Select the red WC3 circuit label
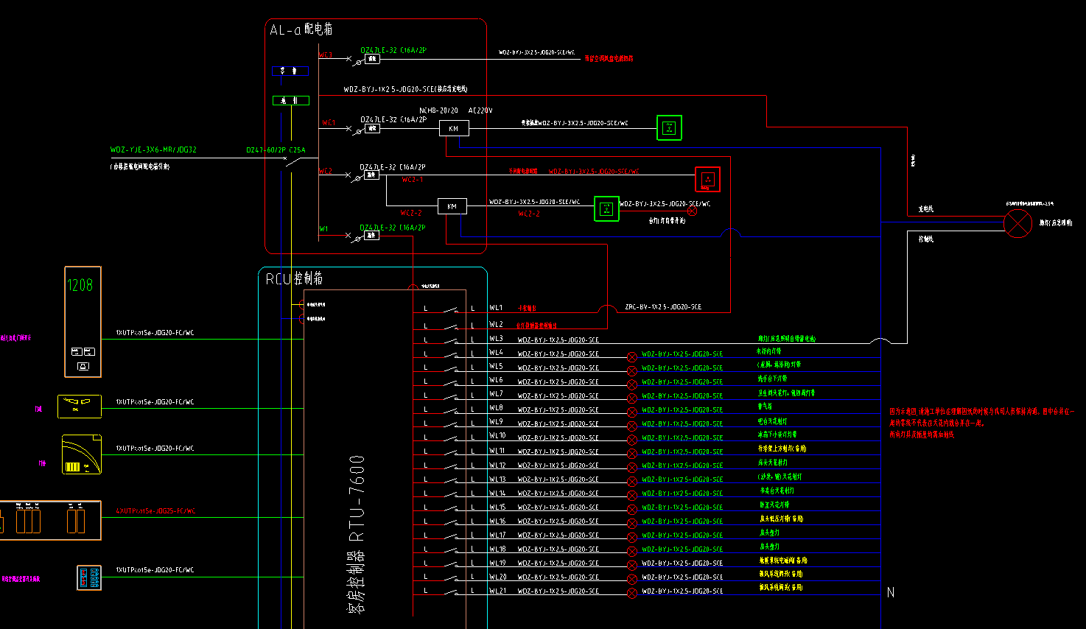This screenshot has width=1086, height=629. [326, 55]
